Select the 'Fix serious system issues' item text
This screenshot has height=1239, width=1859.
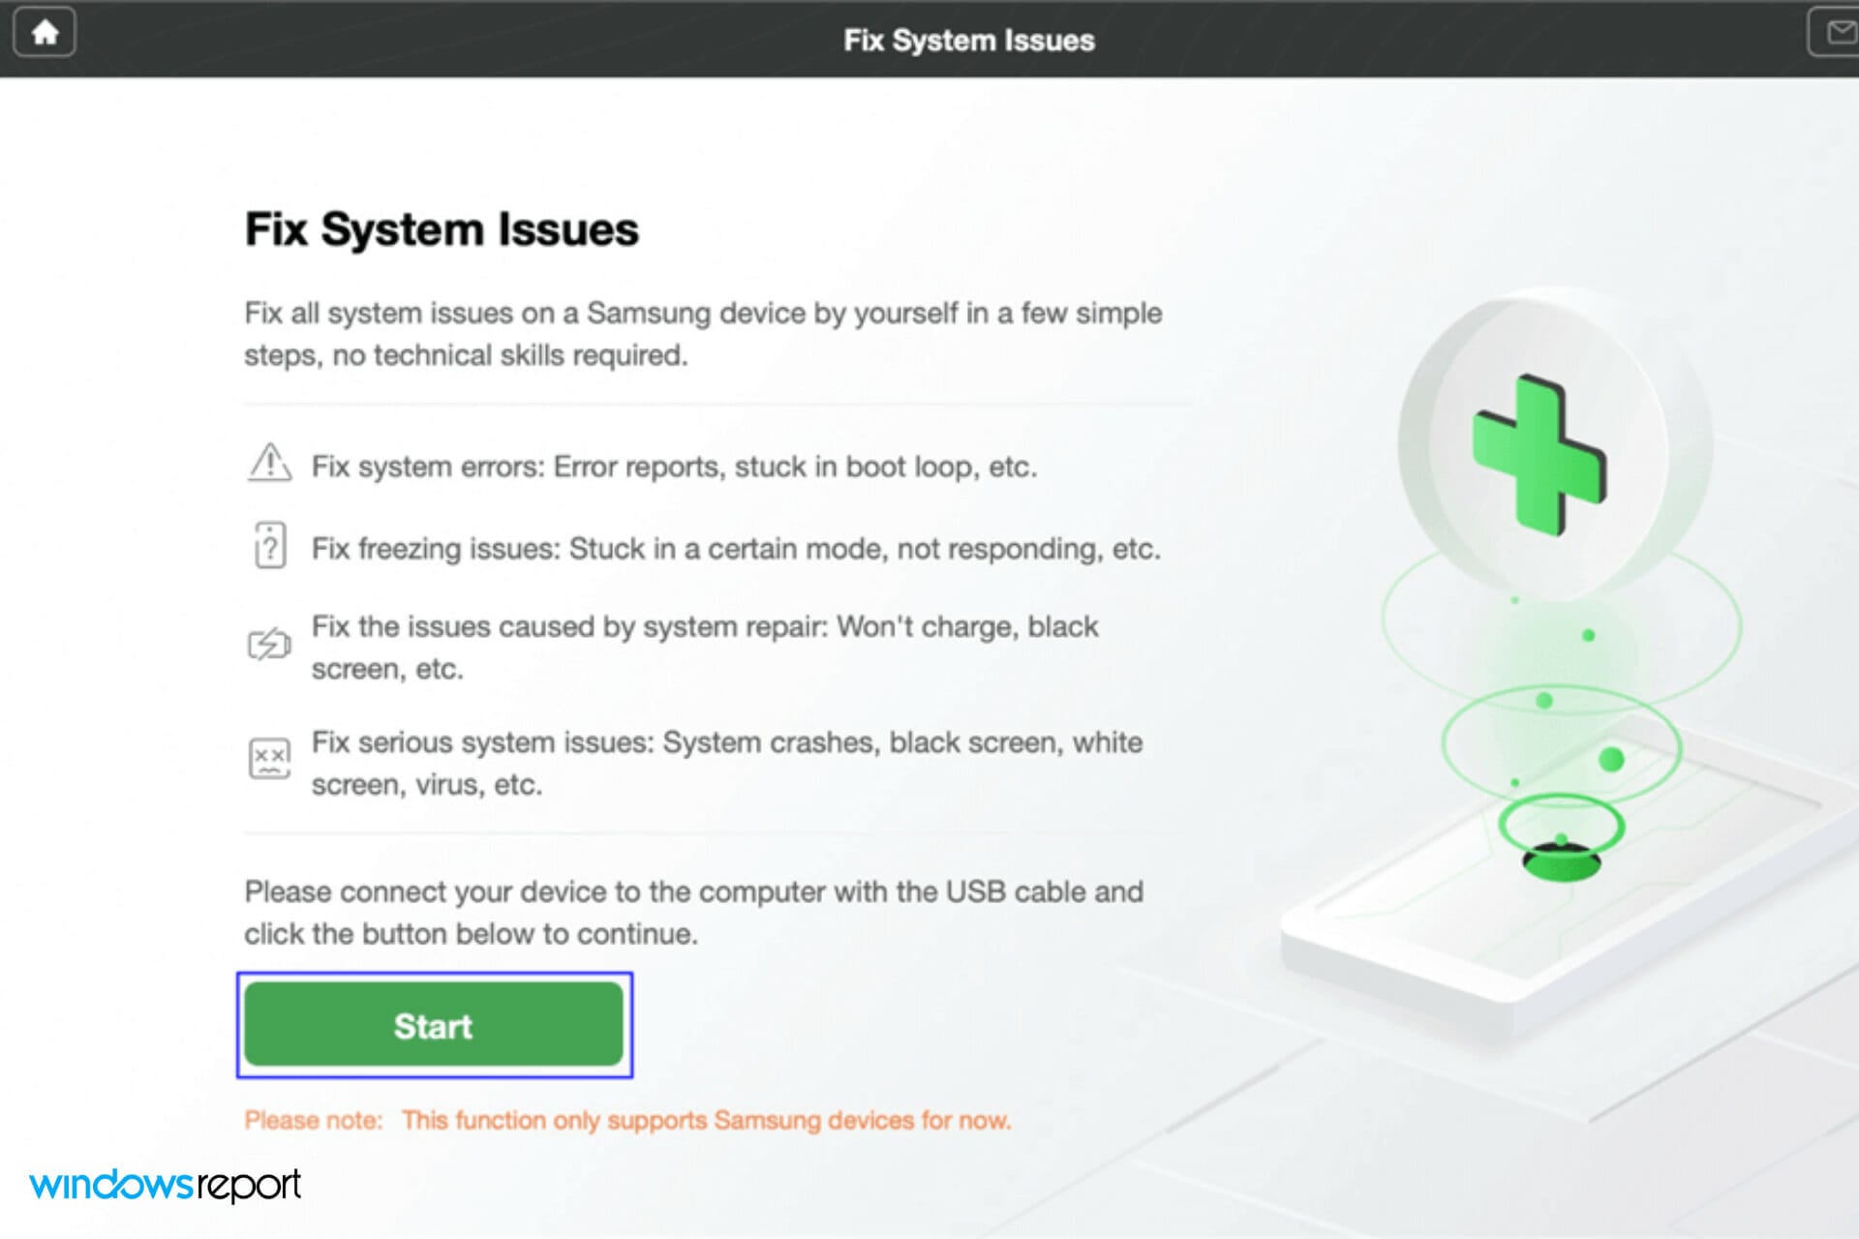tap(727, 763)
